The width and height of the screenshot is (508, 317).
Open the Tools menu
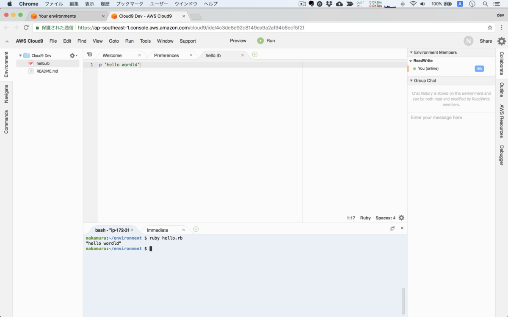[x=145, y=41]
